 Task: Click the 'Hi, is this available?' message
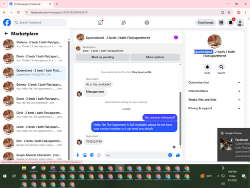98,84
